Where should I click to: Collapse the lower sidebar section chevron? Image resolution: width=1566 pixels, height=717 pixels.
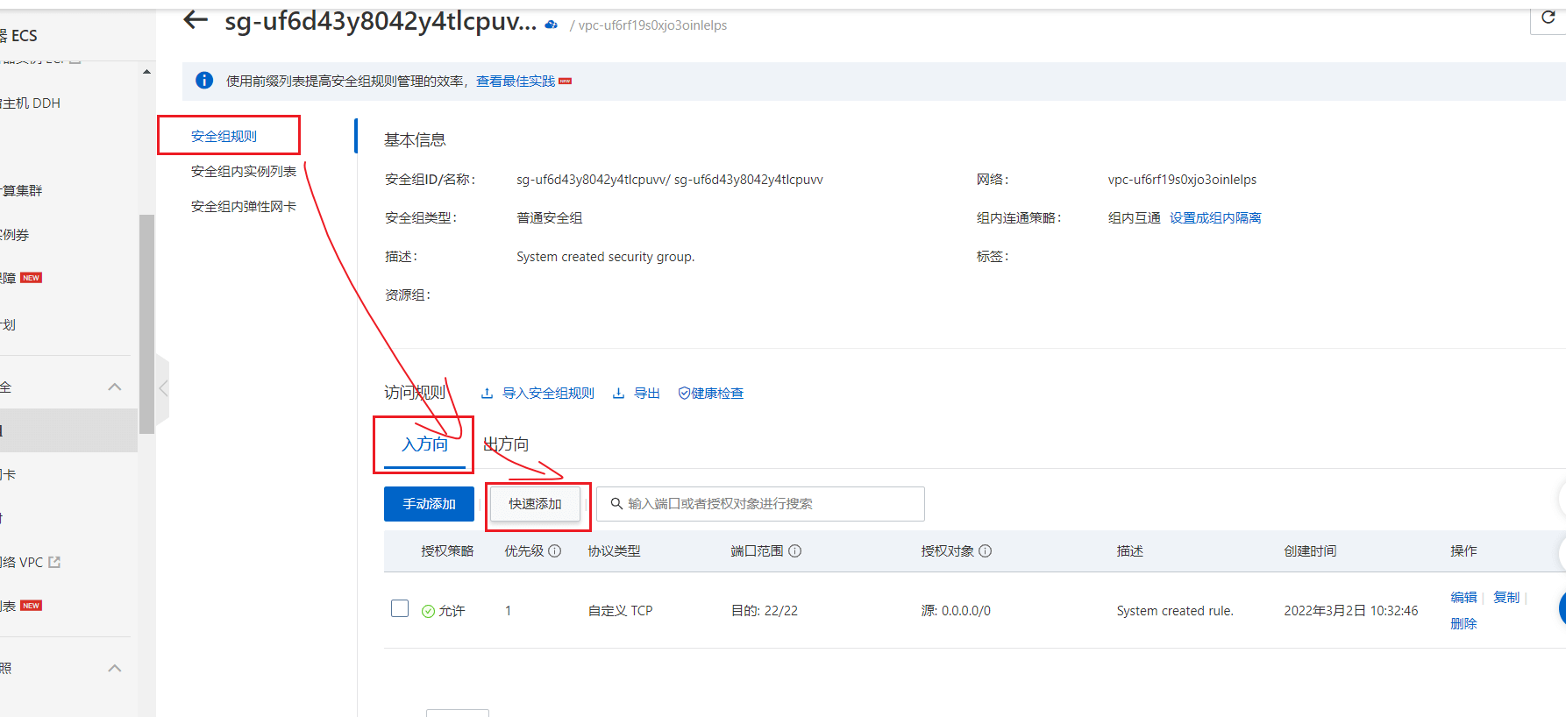click(x=115, y=668)
